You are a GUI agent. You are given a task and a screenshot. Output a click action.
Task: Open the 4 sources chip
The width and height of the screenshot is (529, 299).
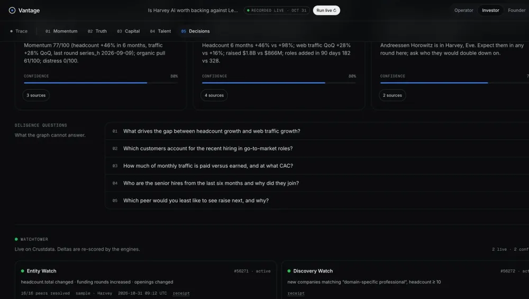[x=214, y=95]
